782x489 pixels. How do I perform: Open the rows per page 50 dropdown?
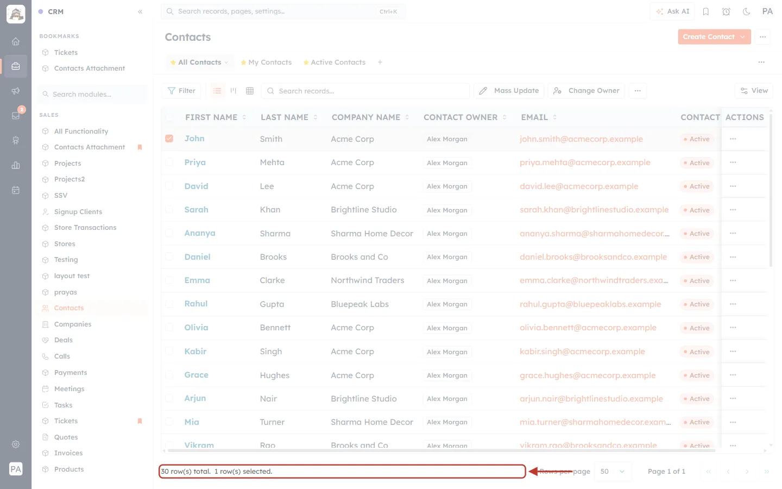(x=613, y=472)
